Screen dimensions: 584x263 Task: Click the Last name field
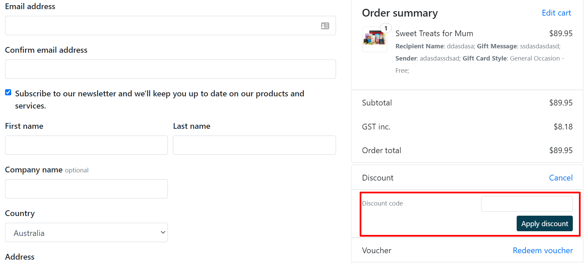[x=254, y=145]
